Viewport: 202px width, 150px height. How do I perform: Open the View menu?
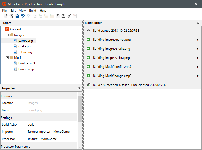[x=22, y=11]
